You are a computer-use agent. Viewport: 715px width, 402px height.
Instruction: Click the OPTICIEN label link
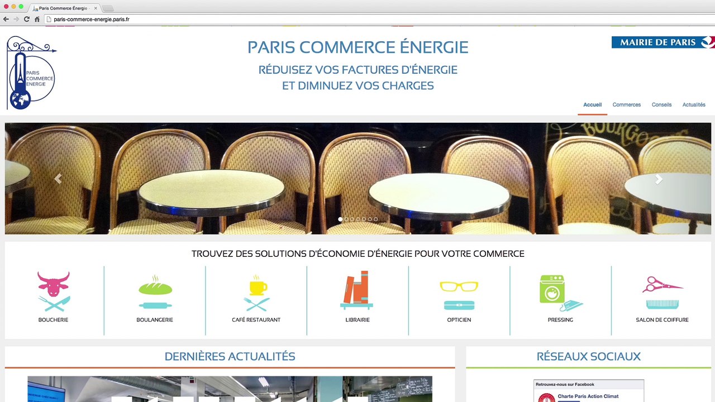point(459,320)
